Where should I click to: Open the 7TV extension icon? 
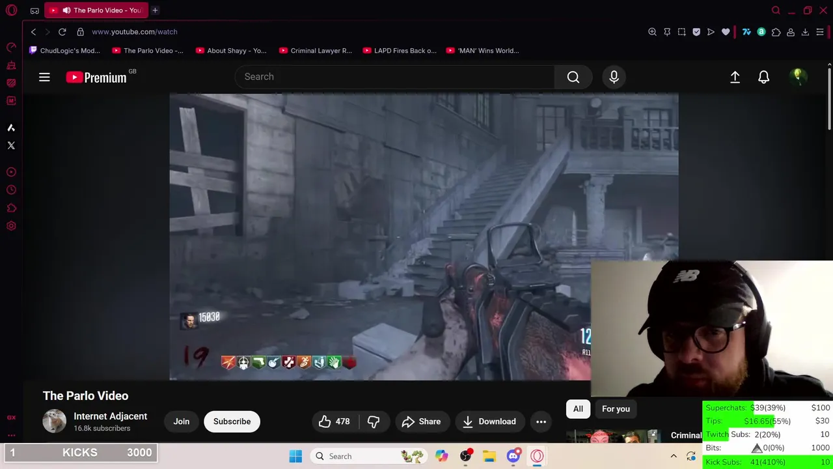coord(746,32)
